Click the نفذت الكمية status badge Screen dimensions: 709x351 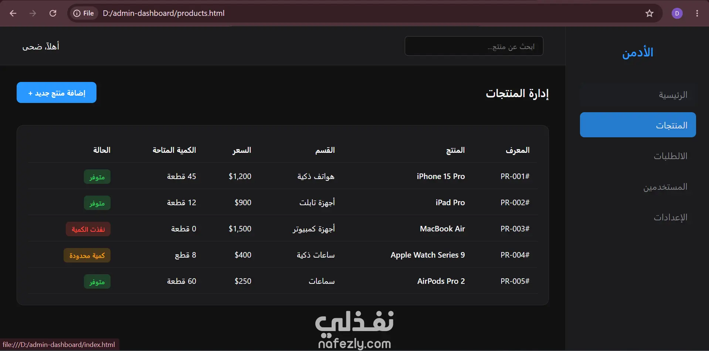tap(88, 229)
